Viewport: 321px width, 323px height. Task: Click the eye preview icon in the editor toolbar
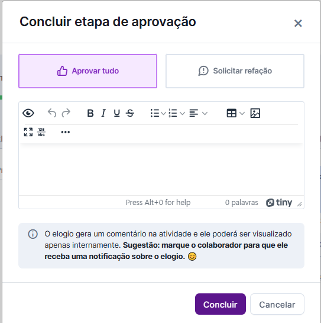point(28,113)
